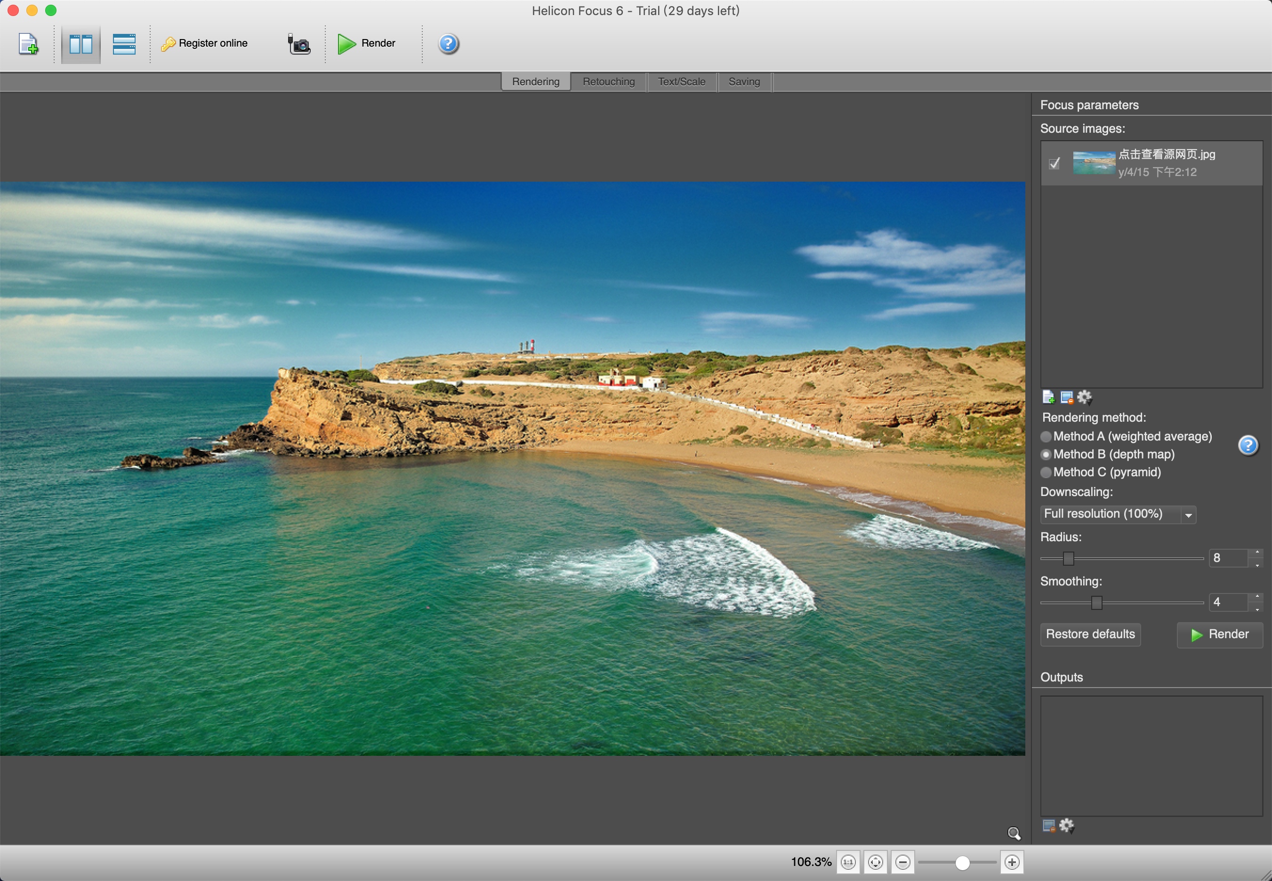Remove the selected image from the source list
The width and height of the screenshot is (1272, 881).
pos(1067,397)
